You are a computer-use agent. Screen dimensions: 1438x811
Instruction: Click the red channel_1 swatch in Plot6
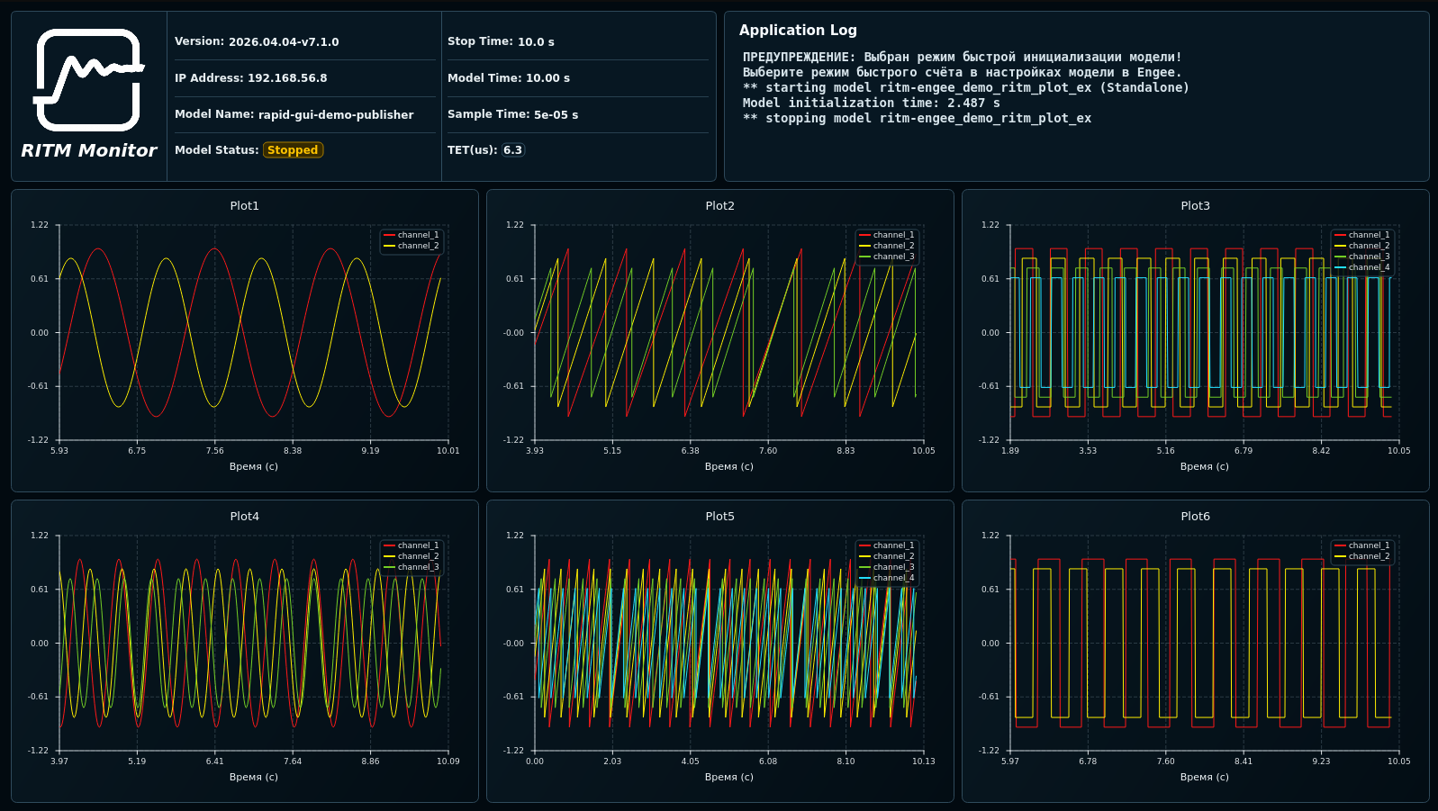coord(1340,545)
